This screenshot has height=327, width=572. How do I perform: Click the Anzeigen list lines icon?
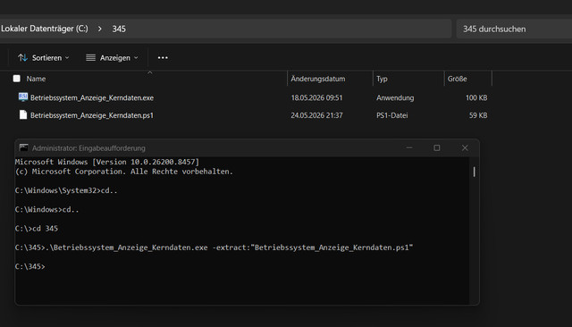(90, 57)
